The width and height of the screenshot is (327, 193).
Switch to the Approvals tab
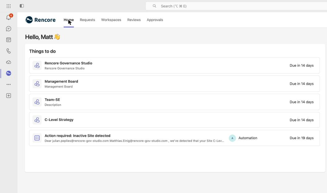[x=155, y=20]
